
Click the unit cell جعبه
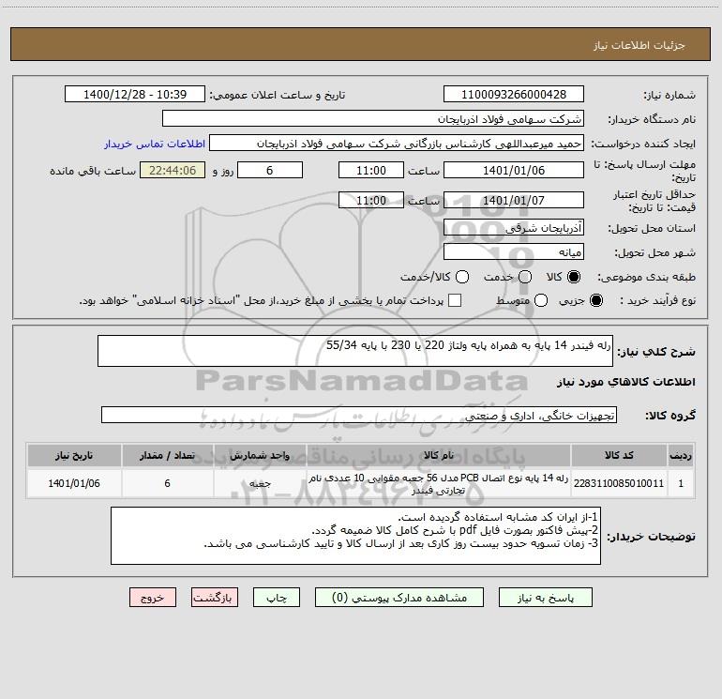pos(260,483)
